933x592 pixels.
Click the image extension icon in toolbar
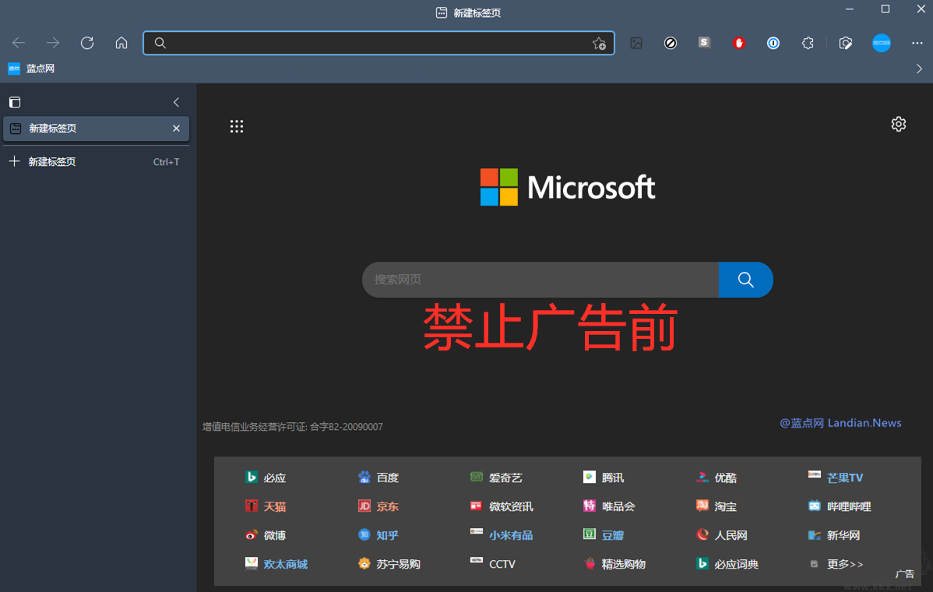click(x=636, y=43)
